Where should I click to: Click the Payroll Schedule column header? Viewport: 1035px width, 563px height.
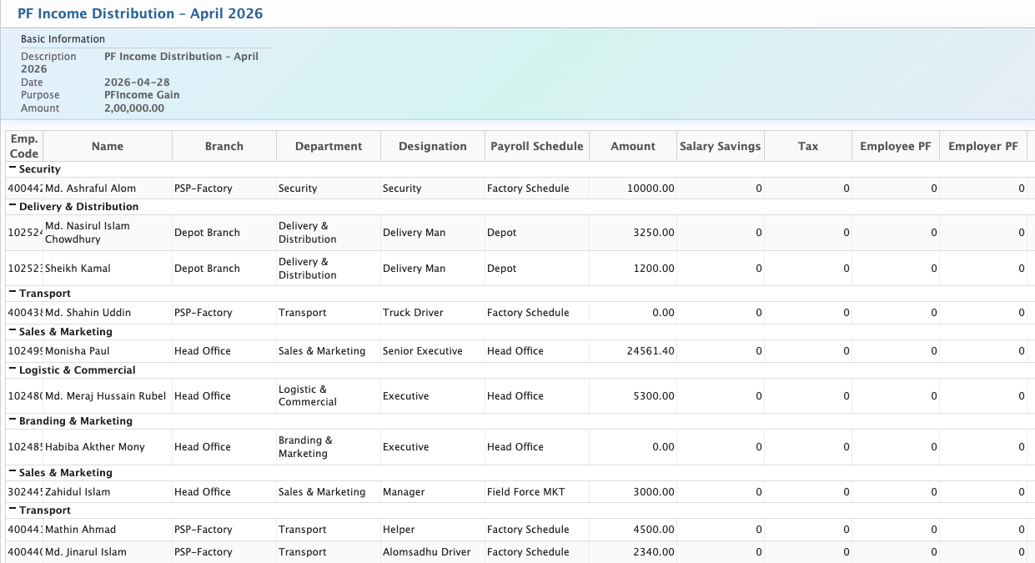click(536, 146)
